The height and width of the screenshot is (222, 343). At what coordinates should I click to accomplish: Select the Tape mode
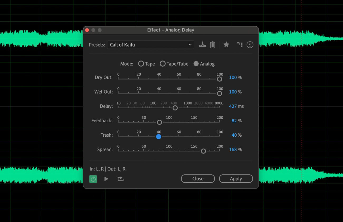(x=141, y=64)
